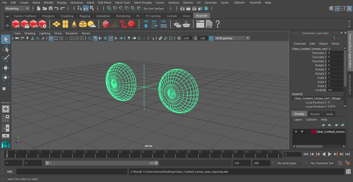Click the MEL command line input
This screenshot has width=353, height=182.
(x=72, y=172)
